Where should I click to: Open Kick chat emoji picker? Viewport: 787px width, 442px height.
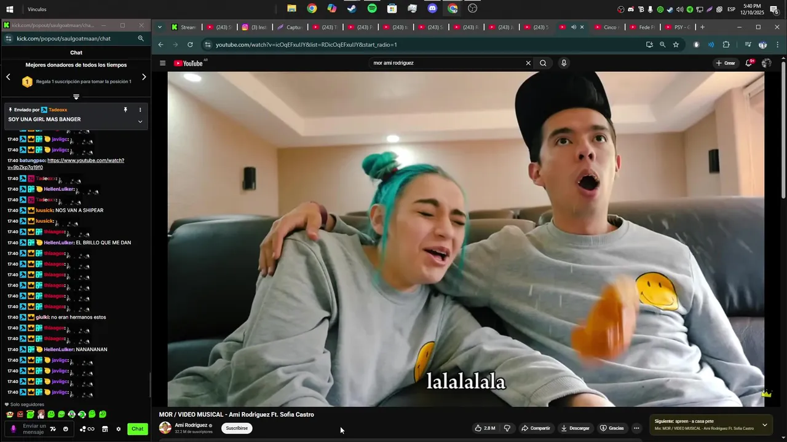[x=65, y=429]
